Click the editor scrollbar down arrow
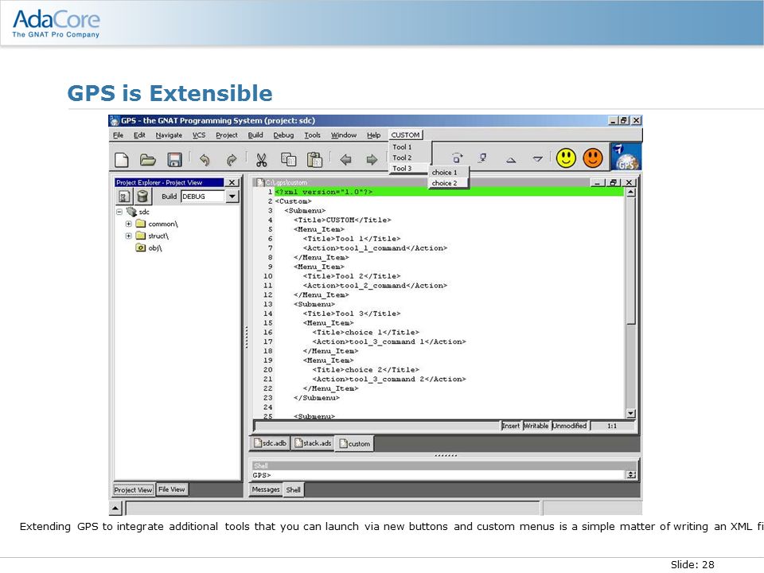This screenshot has width=764, height=573. (x=630, y=414)
